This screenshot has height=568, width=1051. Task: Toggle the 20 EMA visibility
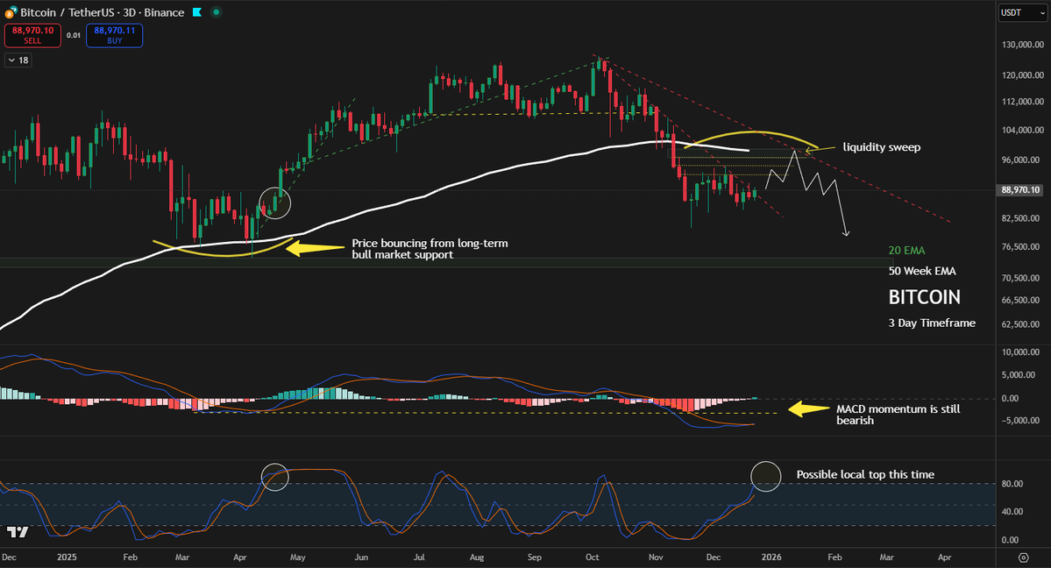[x=906, y=250]
